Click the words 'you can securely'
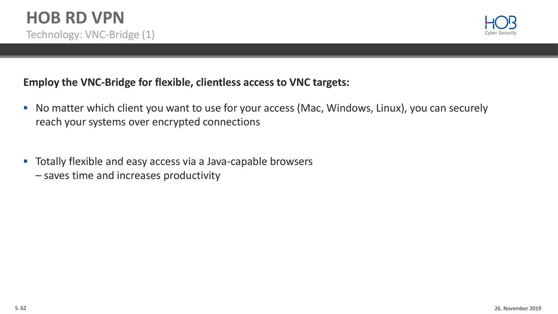Viewport: 558px width, 314px height. [x=449, y=108]
